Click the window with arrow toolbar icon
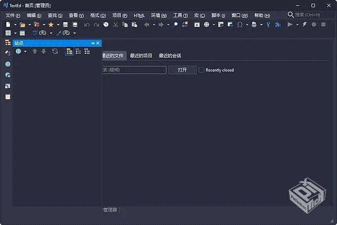Image resolution: width=337 pixels, height=225 pixels. point(197,25)
